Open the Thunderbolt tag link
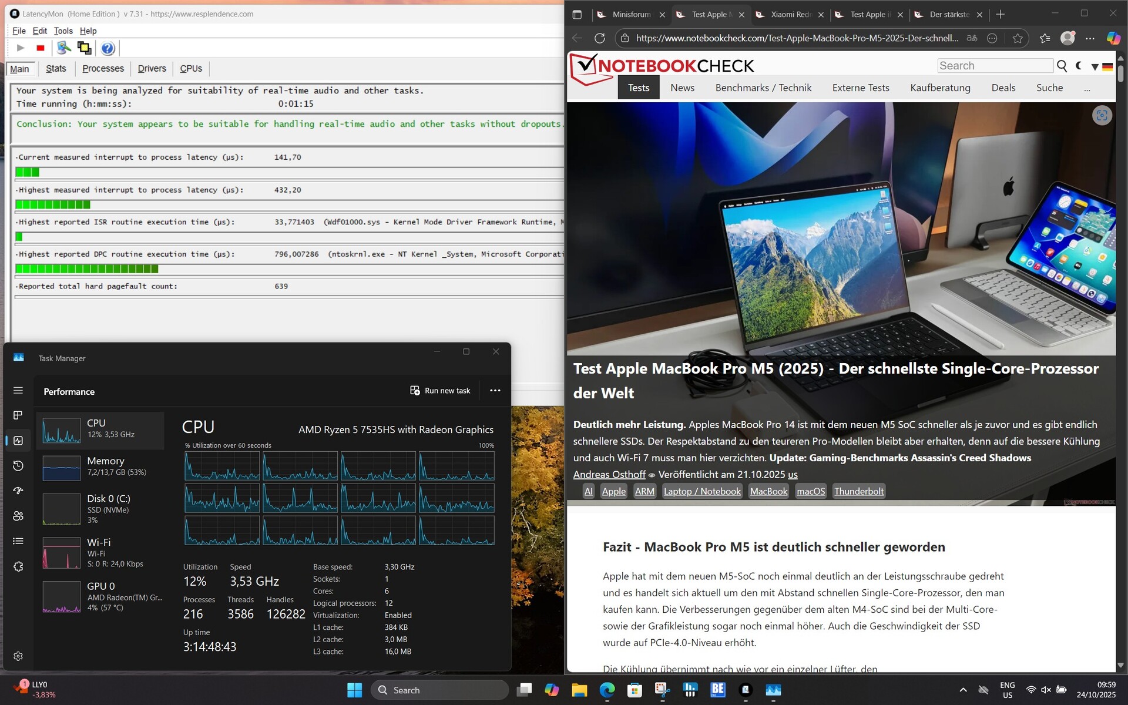The height and width of the screenshot is (705, 1128). (858, 491)
